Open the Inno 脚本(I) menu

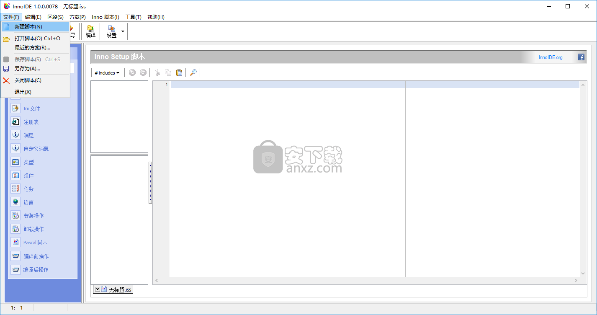pyautogui.click(x=106, y=17)
